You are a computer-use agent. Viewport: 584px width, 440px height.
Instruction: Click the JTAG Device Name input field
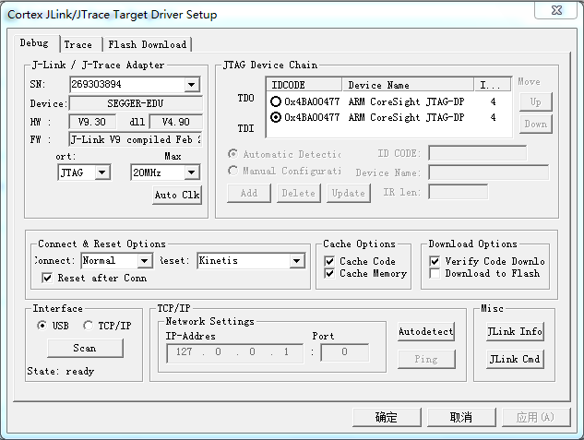tap(489, 172)
